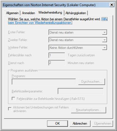The height and width of the screenshot is (131, 117).
Task: Click the Tagen zurücksetzen text
Action: tap(81, 55)
